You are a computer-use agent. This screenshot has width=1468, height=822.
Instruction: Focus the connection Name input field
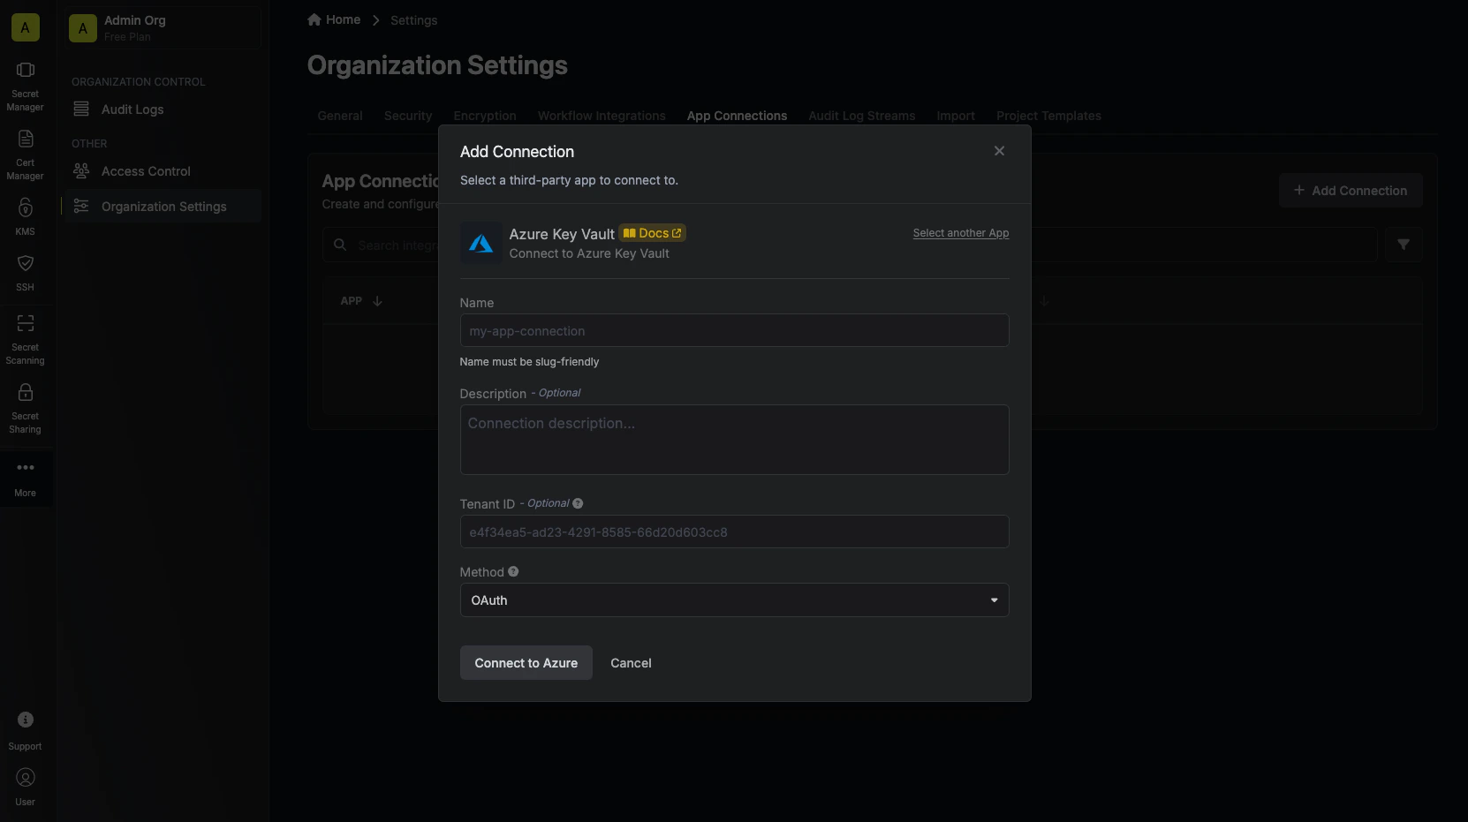click(734, 331)
